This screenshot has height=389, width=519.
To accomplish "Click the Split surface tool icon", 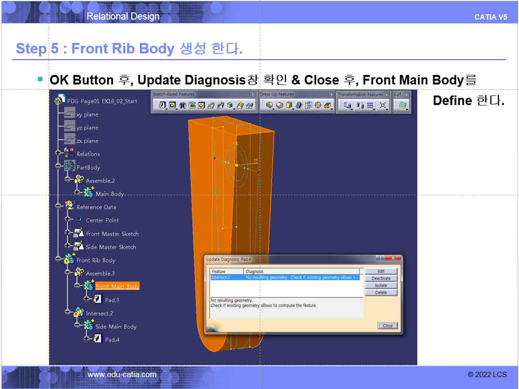I will (403, 105).
